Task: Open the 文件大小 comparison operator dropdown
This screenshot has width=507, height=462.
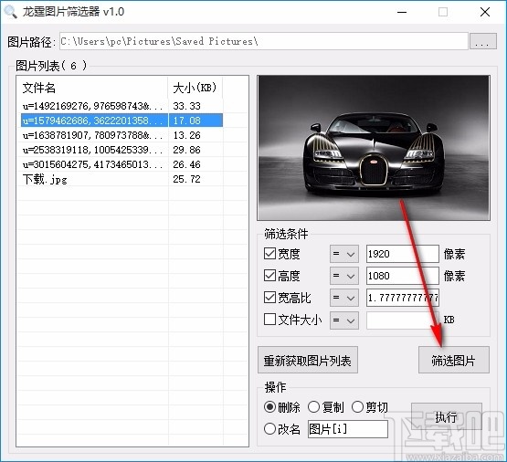Action: (344, 320)
